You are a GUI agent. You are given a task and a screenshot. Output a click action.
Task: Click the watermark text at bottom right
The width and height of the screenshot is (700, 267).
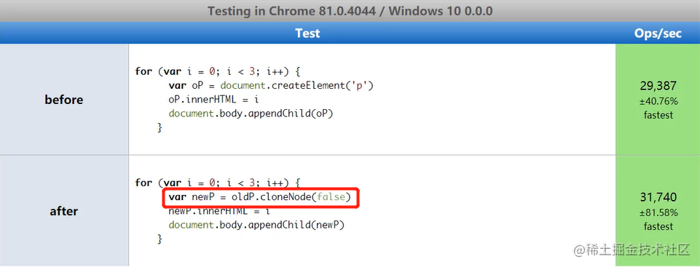click(x=632, y=250)
